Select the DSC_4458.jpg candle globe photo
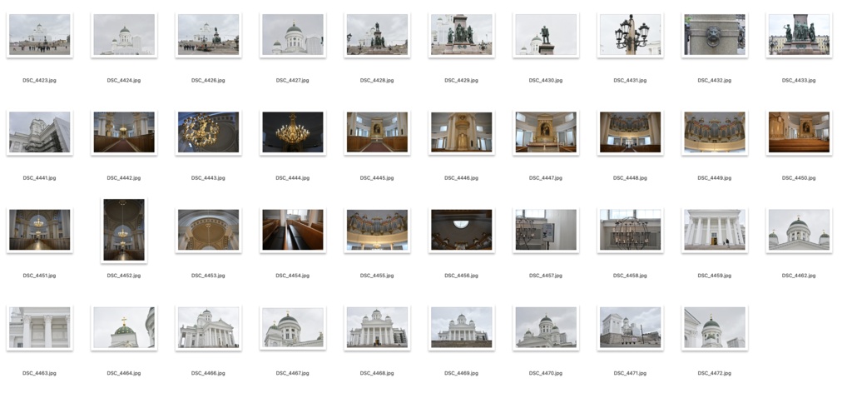 point(631,230)
